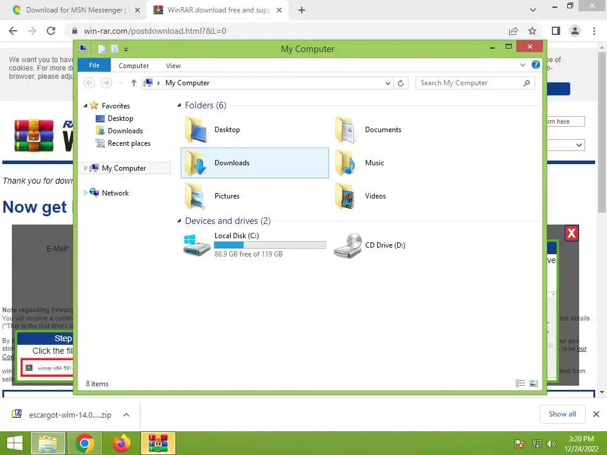Collapse the Folders (6) group

(x=179, y=105)
